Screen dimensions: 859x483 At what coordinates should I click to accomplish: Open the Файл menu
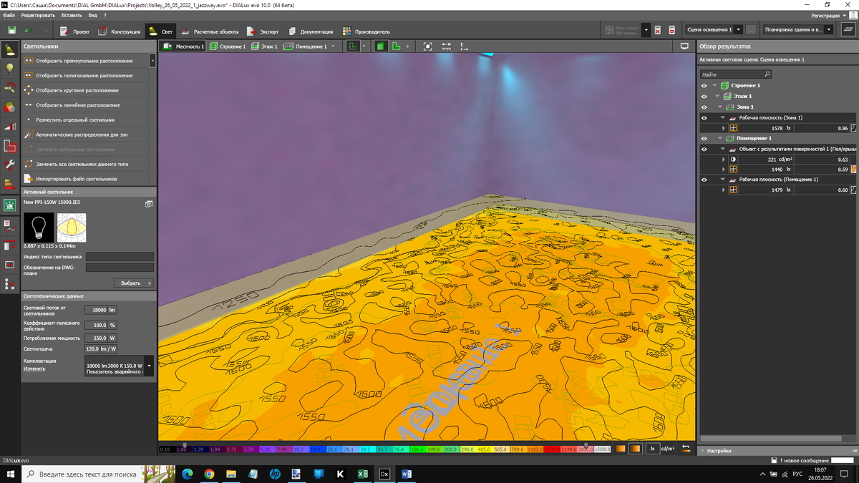pos(9,15)
